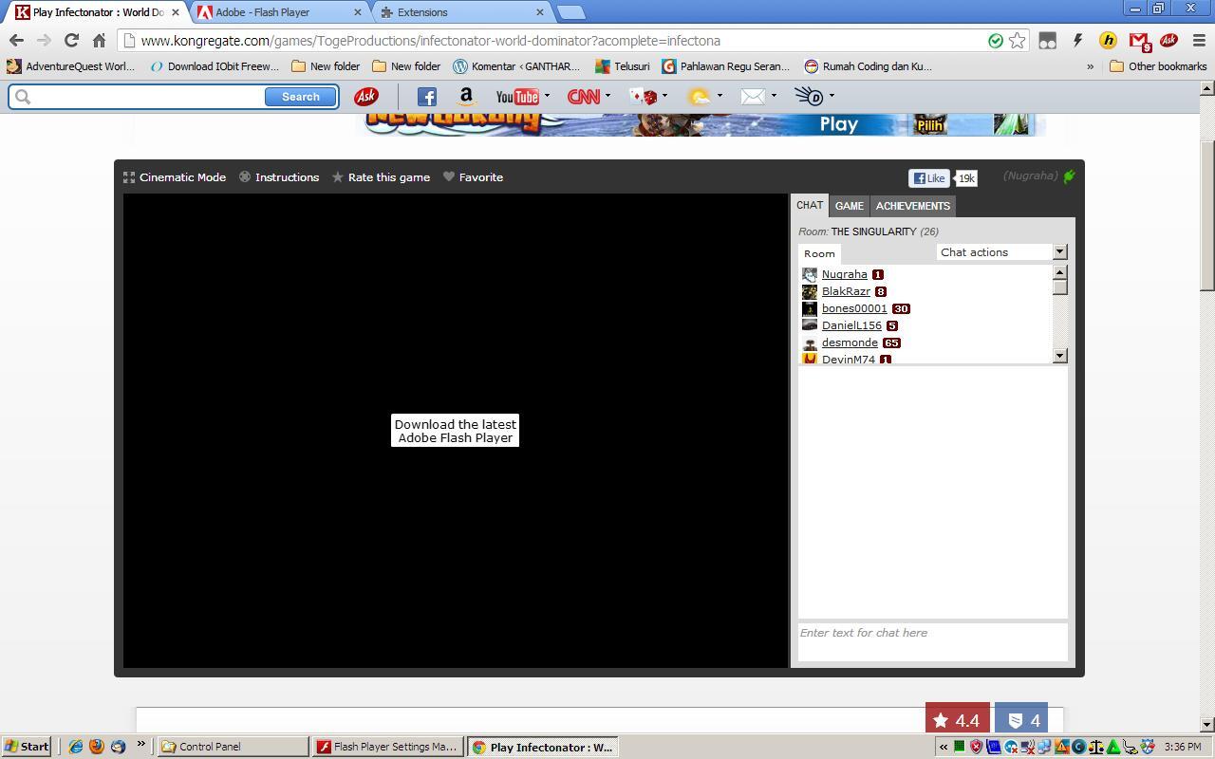
Task: Open user BlakRazr's profile link
Action: coord(846,291)
